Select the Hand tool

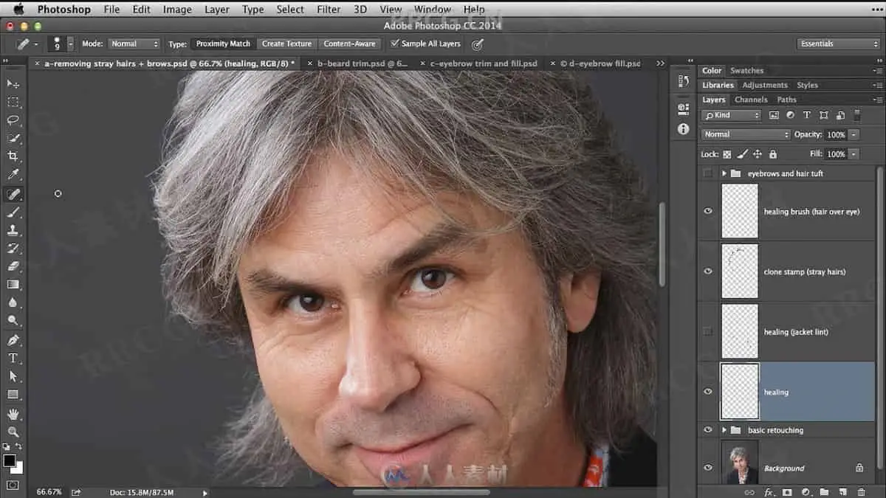click(13, 414)
